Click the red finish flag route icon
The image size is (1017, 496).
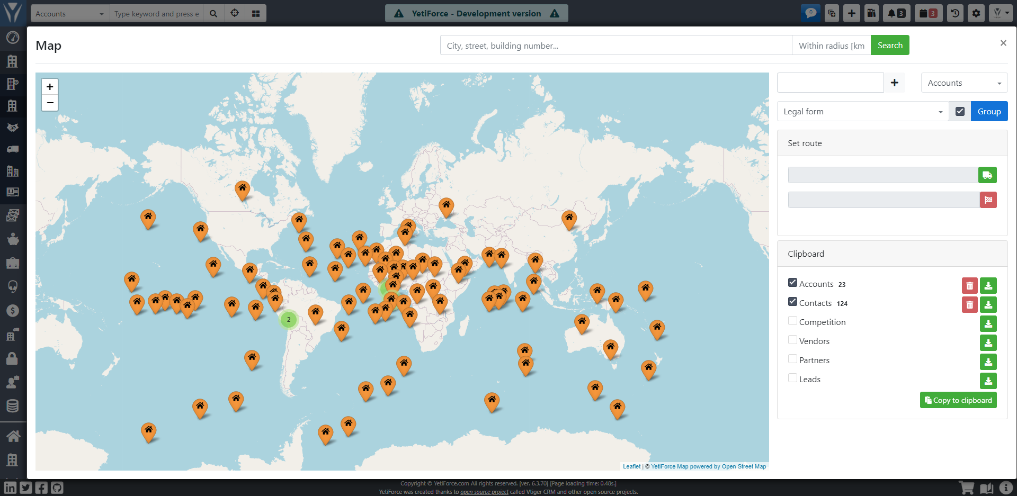[988, 200]
